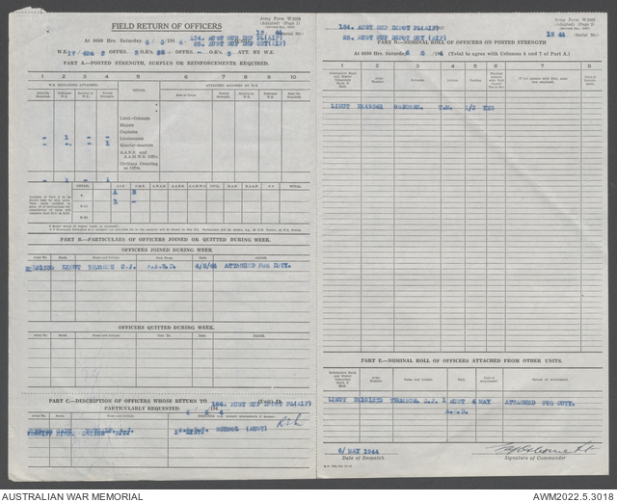Click the commander's handwritten signature
Image resolution: width=617 pixels, height=502 pixels.
541,448
